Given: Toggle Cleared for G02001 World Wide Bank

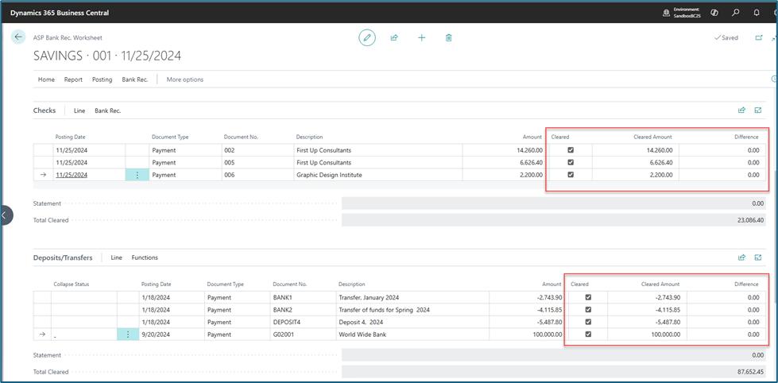Looking at the screenshot, I should pyautogui.click(x=588, y=335).
